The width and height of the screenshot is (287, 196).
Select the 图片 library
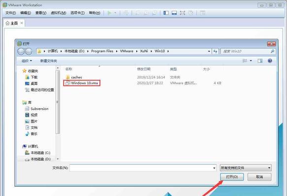32,122
